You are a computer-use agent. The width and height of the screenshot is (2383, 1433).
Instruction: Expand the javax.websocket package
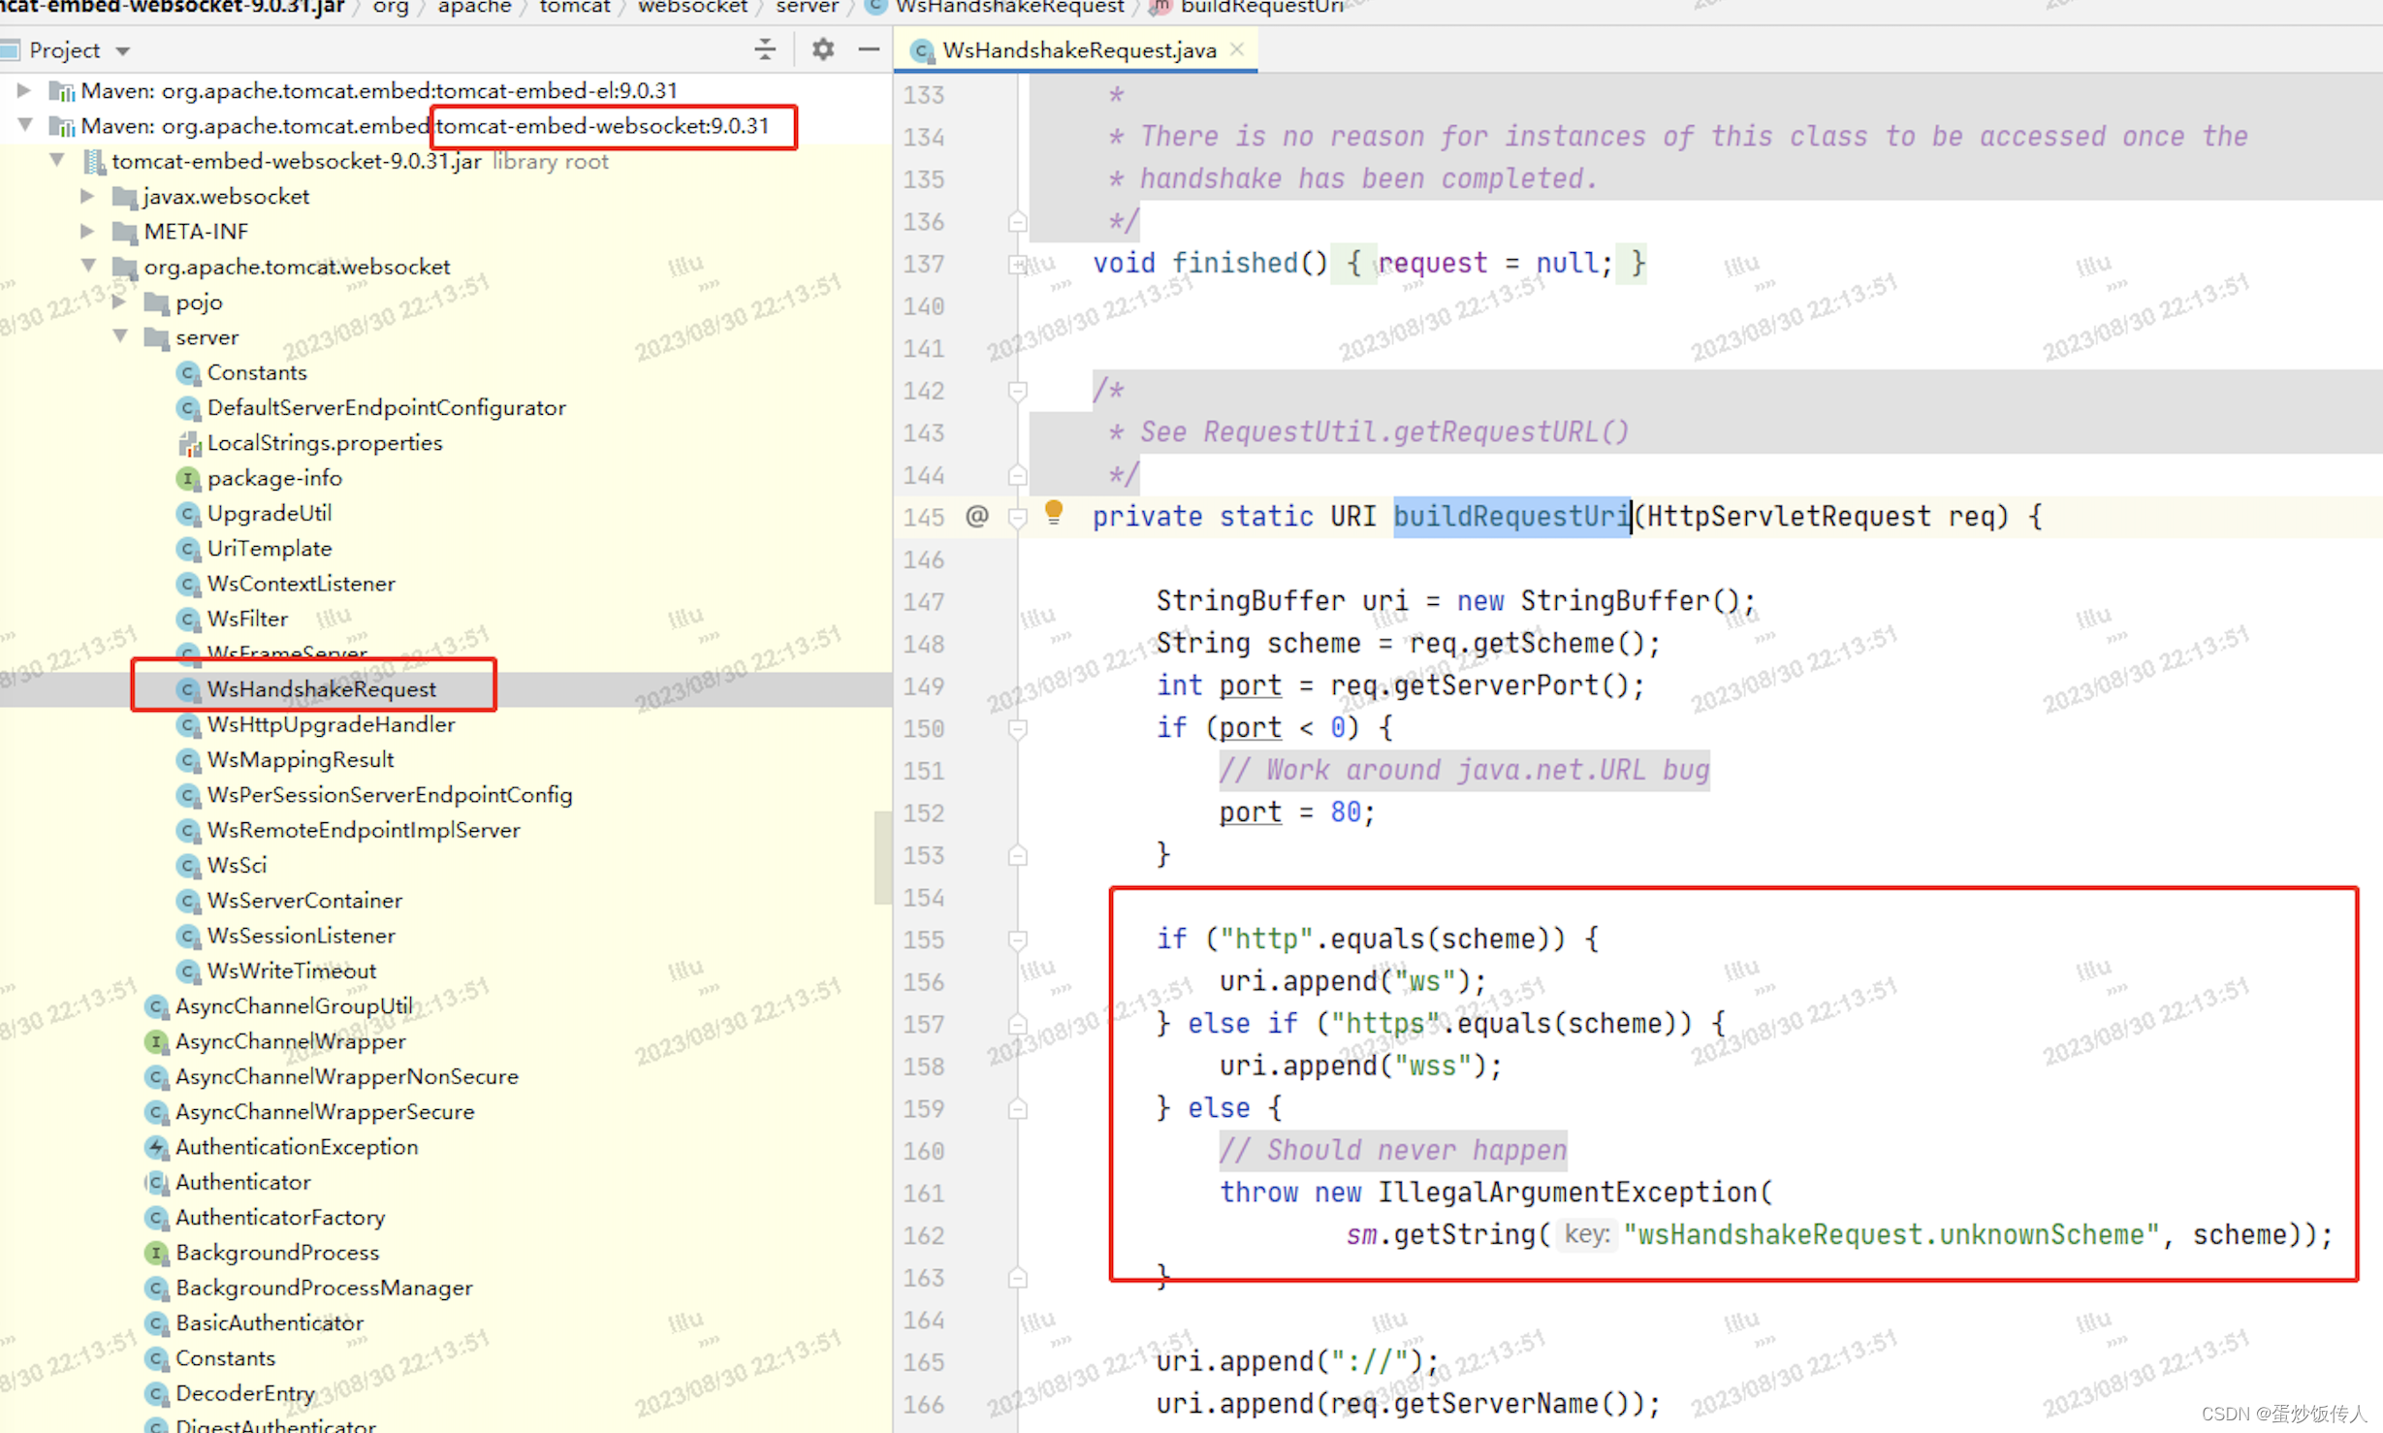[88, 196]
